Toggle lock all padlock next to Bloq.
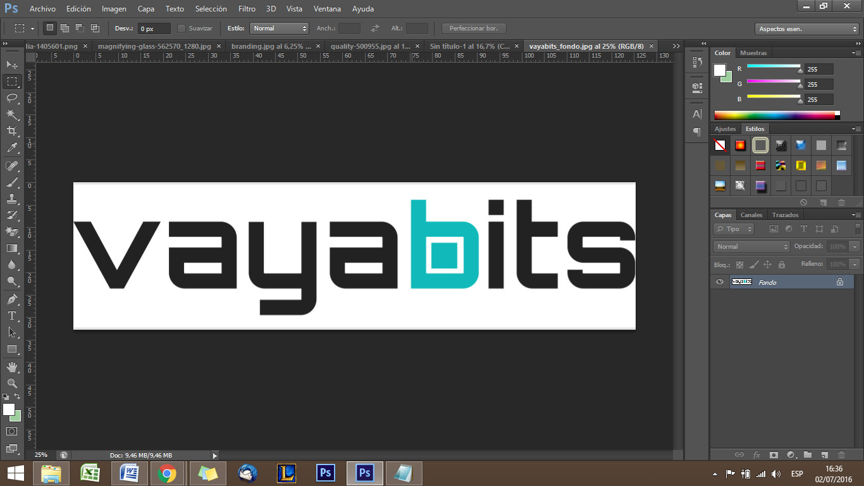 pyautogui.click(x=781, y=265)
